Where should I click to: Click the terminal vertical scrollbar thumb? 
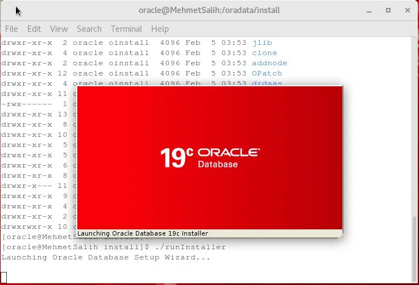click(414, 249)
